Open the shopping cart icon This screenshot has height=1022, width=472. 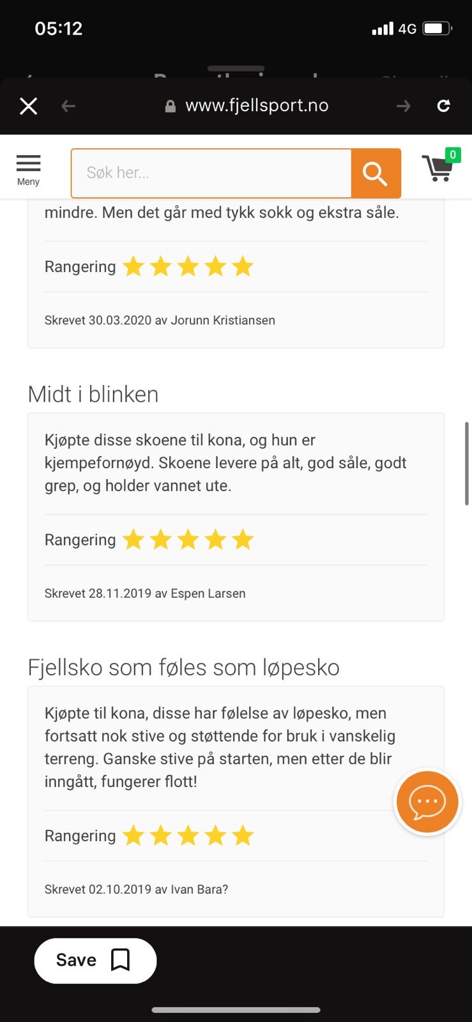438,169
